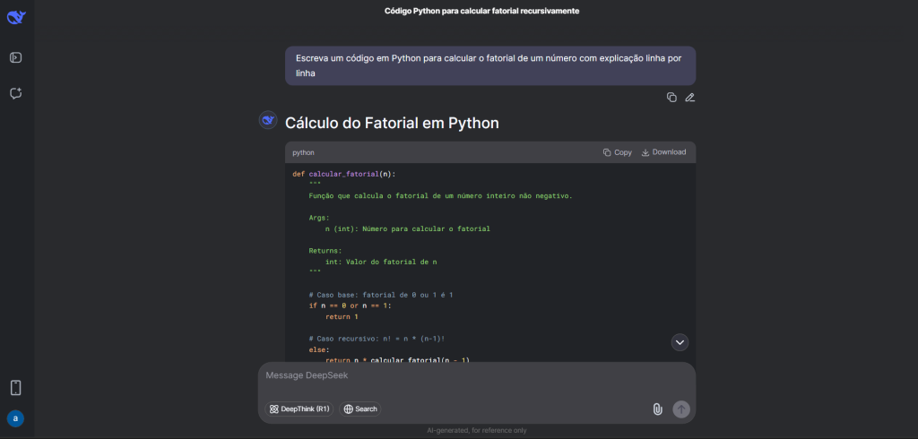
Task: Toggle DeepThink (R1) mode
Action: point(299,409)
